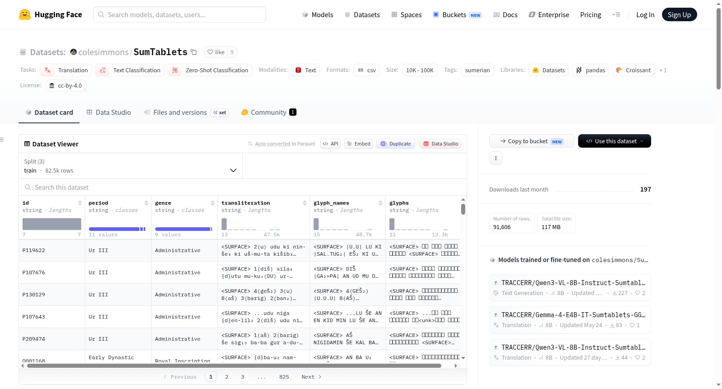Select the Text Classification task tag
The width and height of the screenshot is (722, 389).
point(130,70)
